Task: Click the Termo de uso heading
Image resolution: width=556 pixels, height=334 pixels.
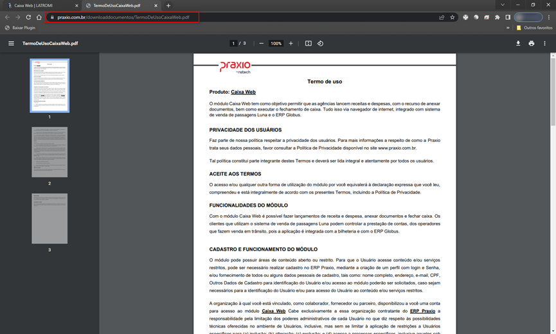Action: [x=325, y=82]
